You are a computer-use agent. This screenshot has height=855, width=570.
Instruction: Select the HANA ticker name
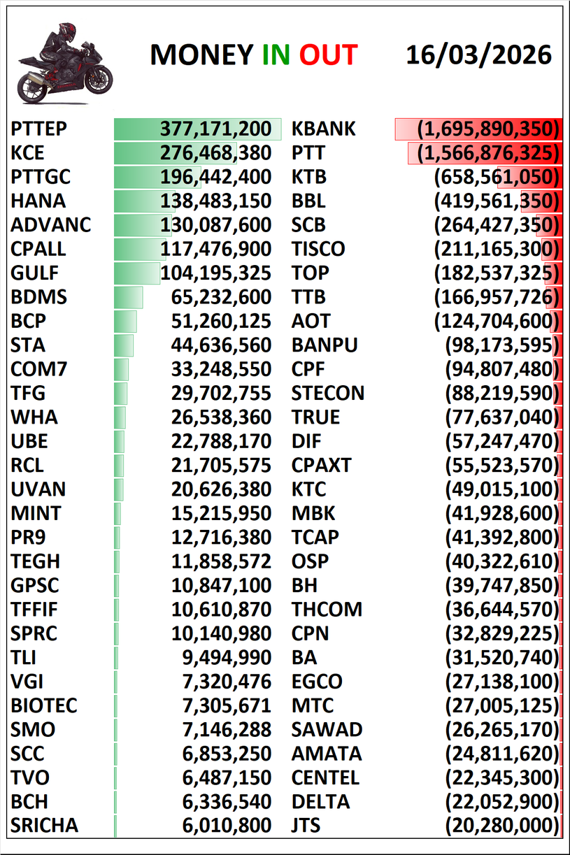[38, 201]
